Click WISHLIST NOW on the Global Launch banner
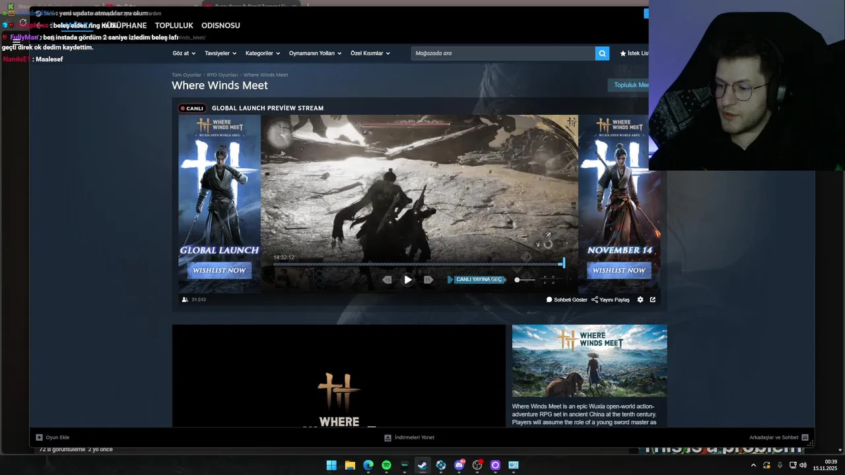Viewport: 845px width, 475px height. click(x=219, y=270)
